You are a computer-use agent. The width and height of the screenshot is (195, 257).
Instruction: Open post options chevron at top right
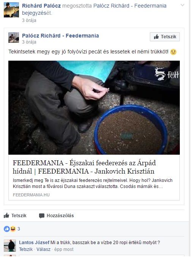coord(182,5)
